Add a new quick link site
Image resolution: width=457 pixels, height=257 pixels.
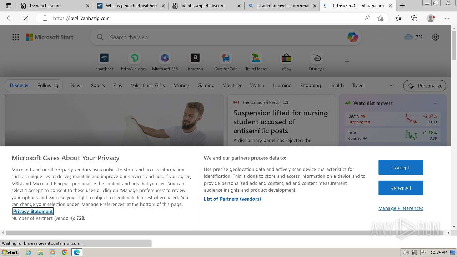point(347,61)
